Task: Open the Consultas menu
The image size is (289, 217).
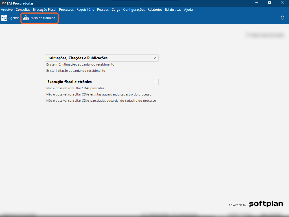Action: tap(23, 10)
